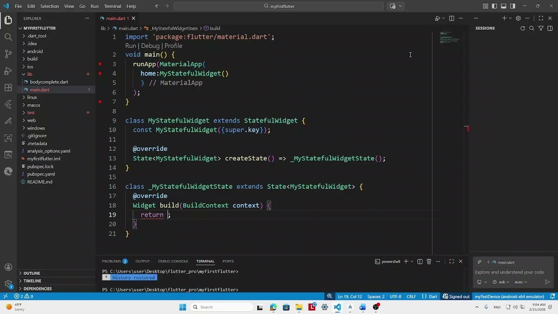This screenshot has width=558, height=314.
Task: Open the Accounts icon in activity bar
Action: click(x=8, y=267)
